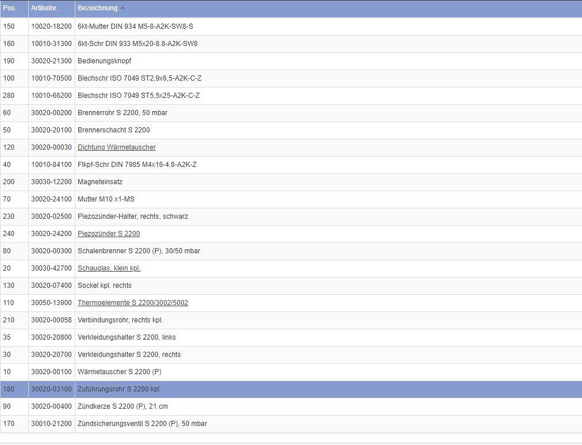Click article number 10020-18200

51,26
